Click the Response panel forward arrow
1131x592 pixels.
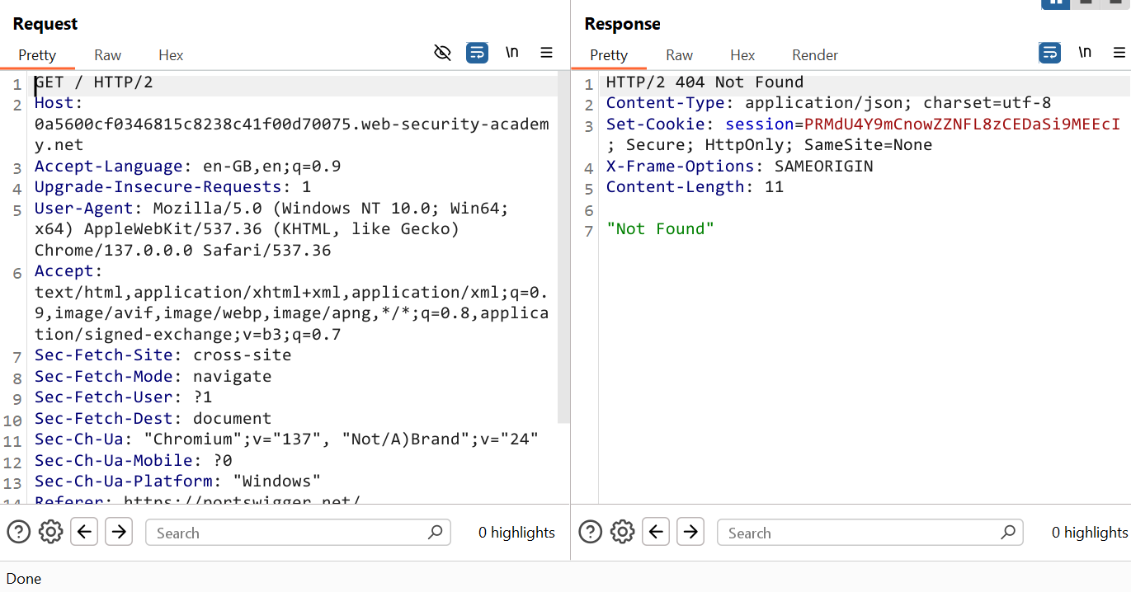tap(690, 532)
